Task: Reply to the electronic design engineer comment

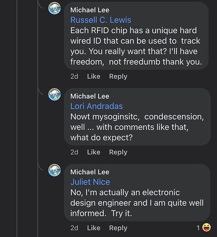Action: coord(118,228)
